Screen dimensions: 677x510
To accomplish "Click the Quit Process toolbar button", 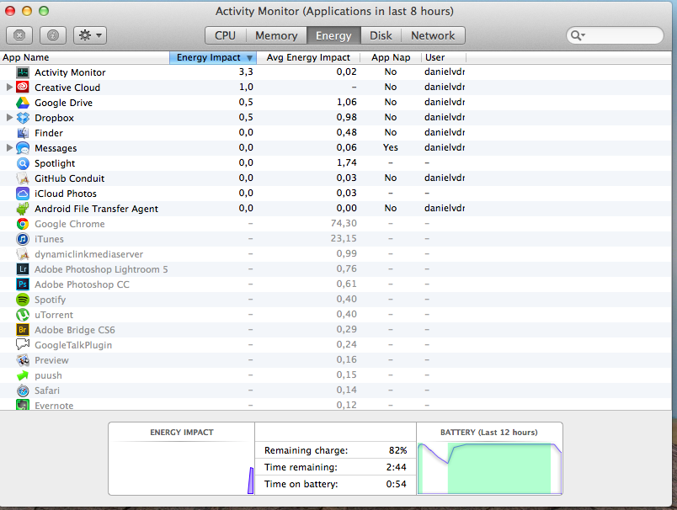I will (x=19, y=35).
